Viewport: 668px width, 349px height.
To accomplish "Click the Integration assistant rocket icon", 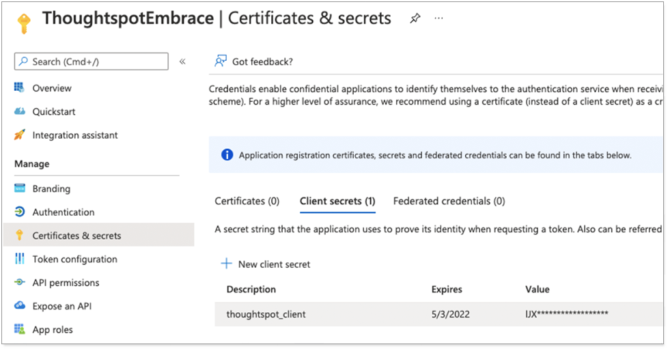I will point(20,135).
